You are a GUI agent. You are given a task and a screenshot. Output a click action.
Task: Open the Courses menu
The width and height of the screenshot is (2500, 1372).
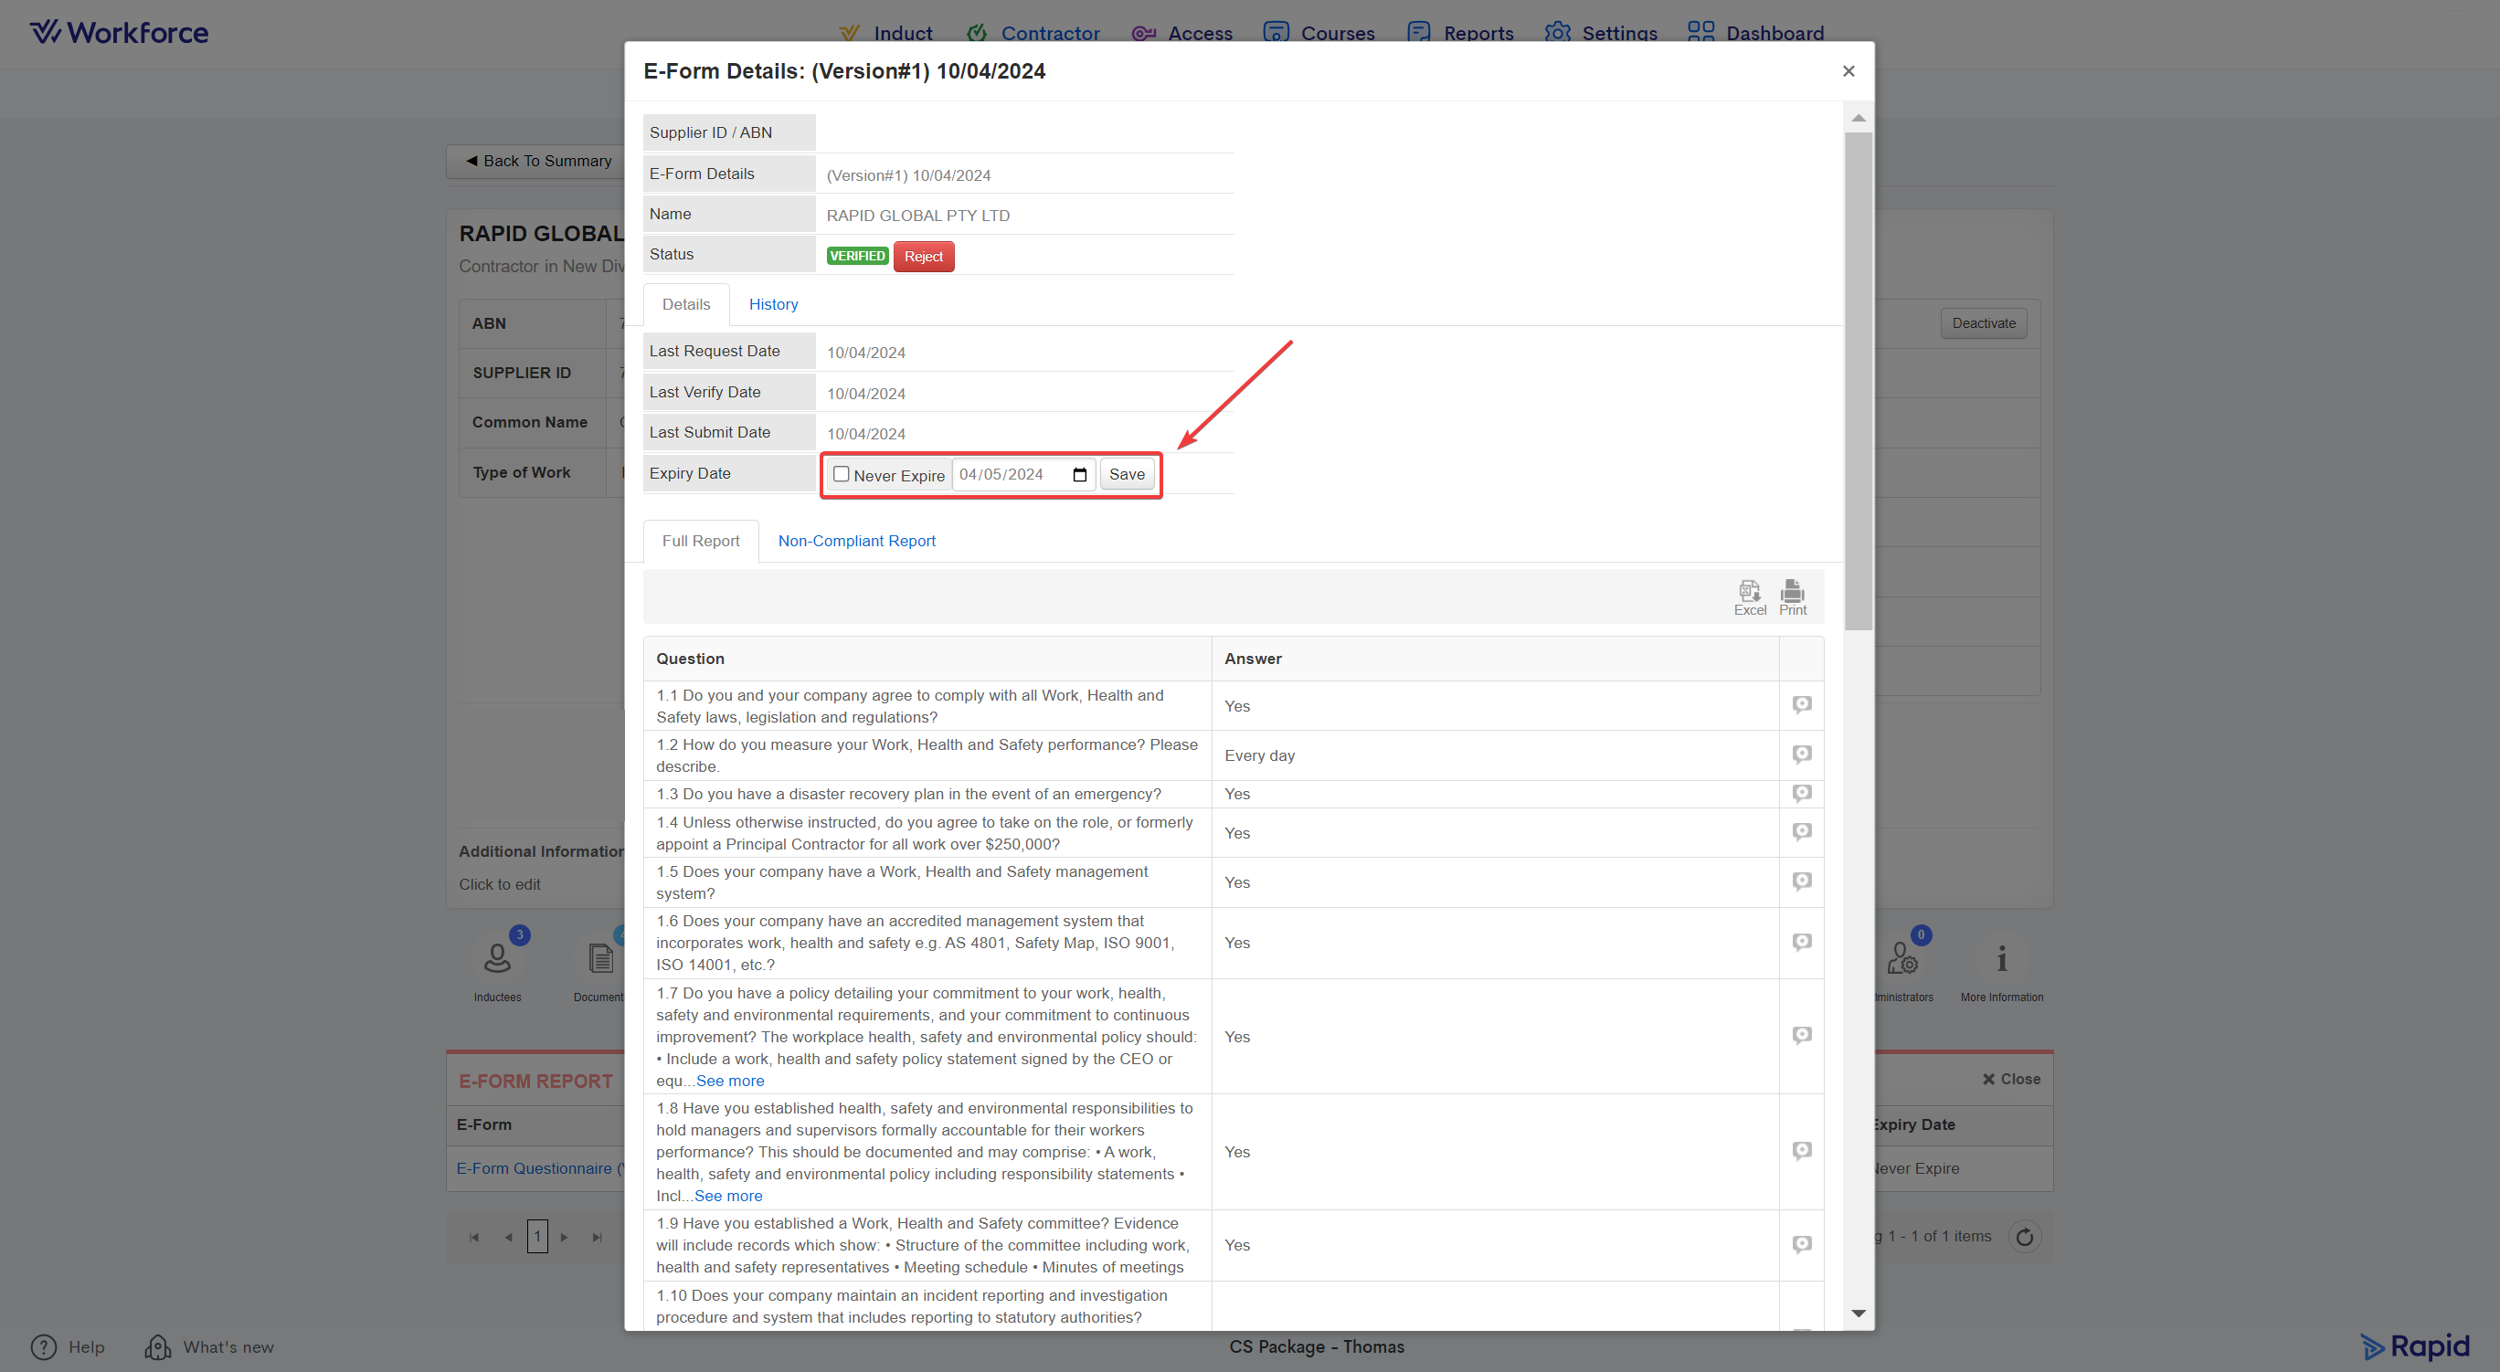1318,33
